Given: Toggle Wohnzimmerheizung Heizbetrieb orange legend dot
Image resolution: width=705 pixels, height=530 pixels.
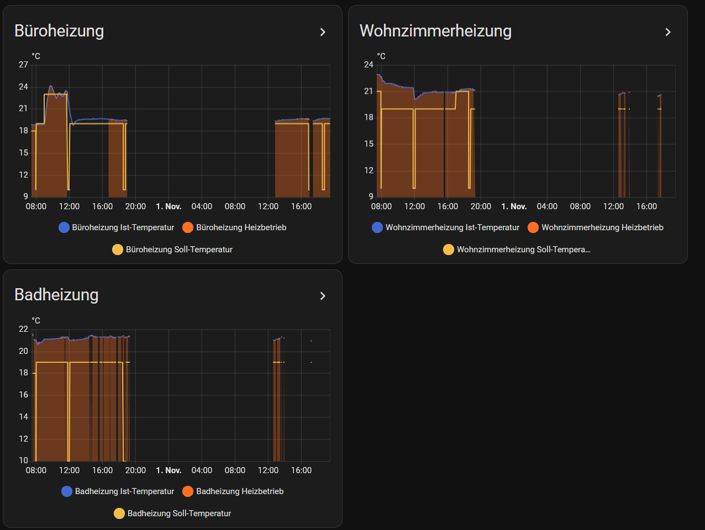Looking at the screenshot, I should (x=533, y=227).
